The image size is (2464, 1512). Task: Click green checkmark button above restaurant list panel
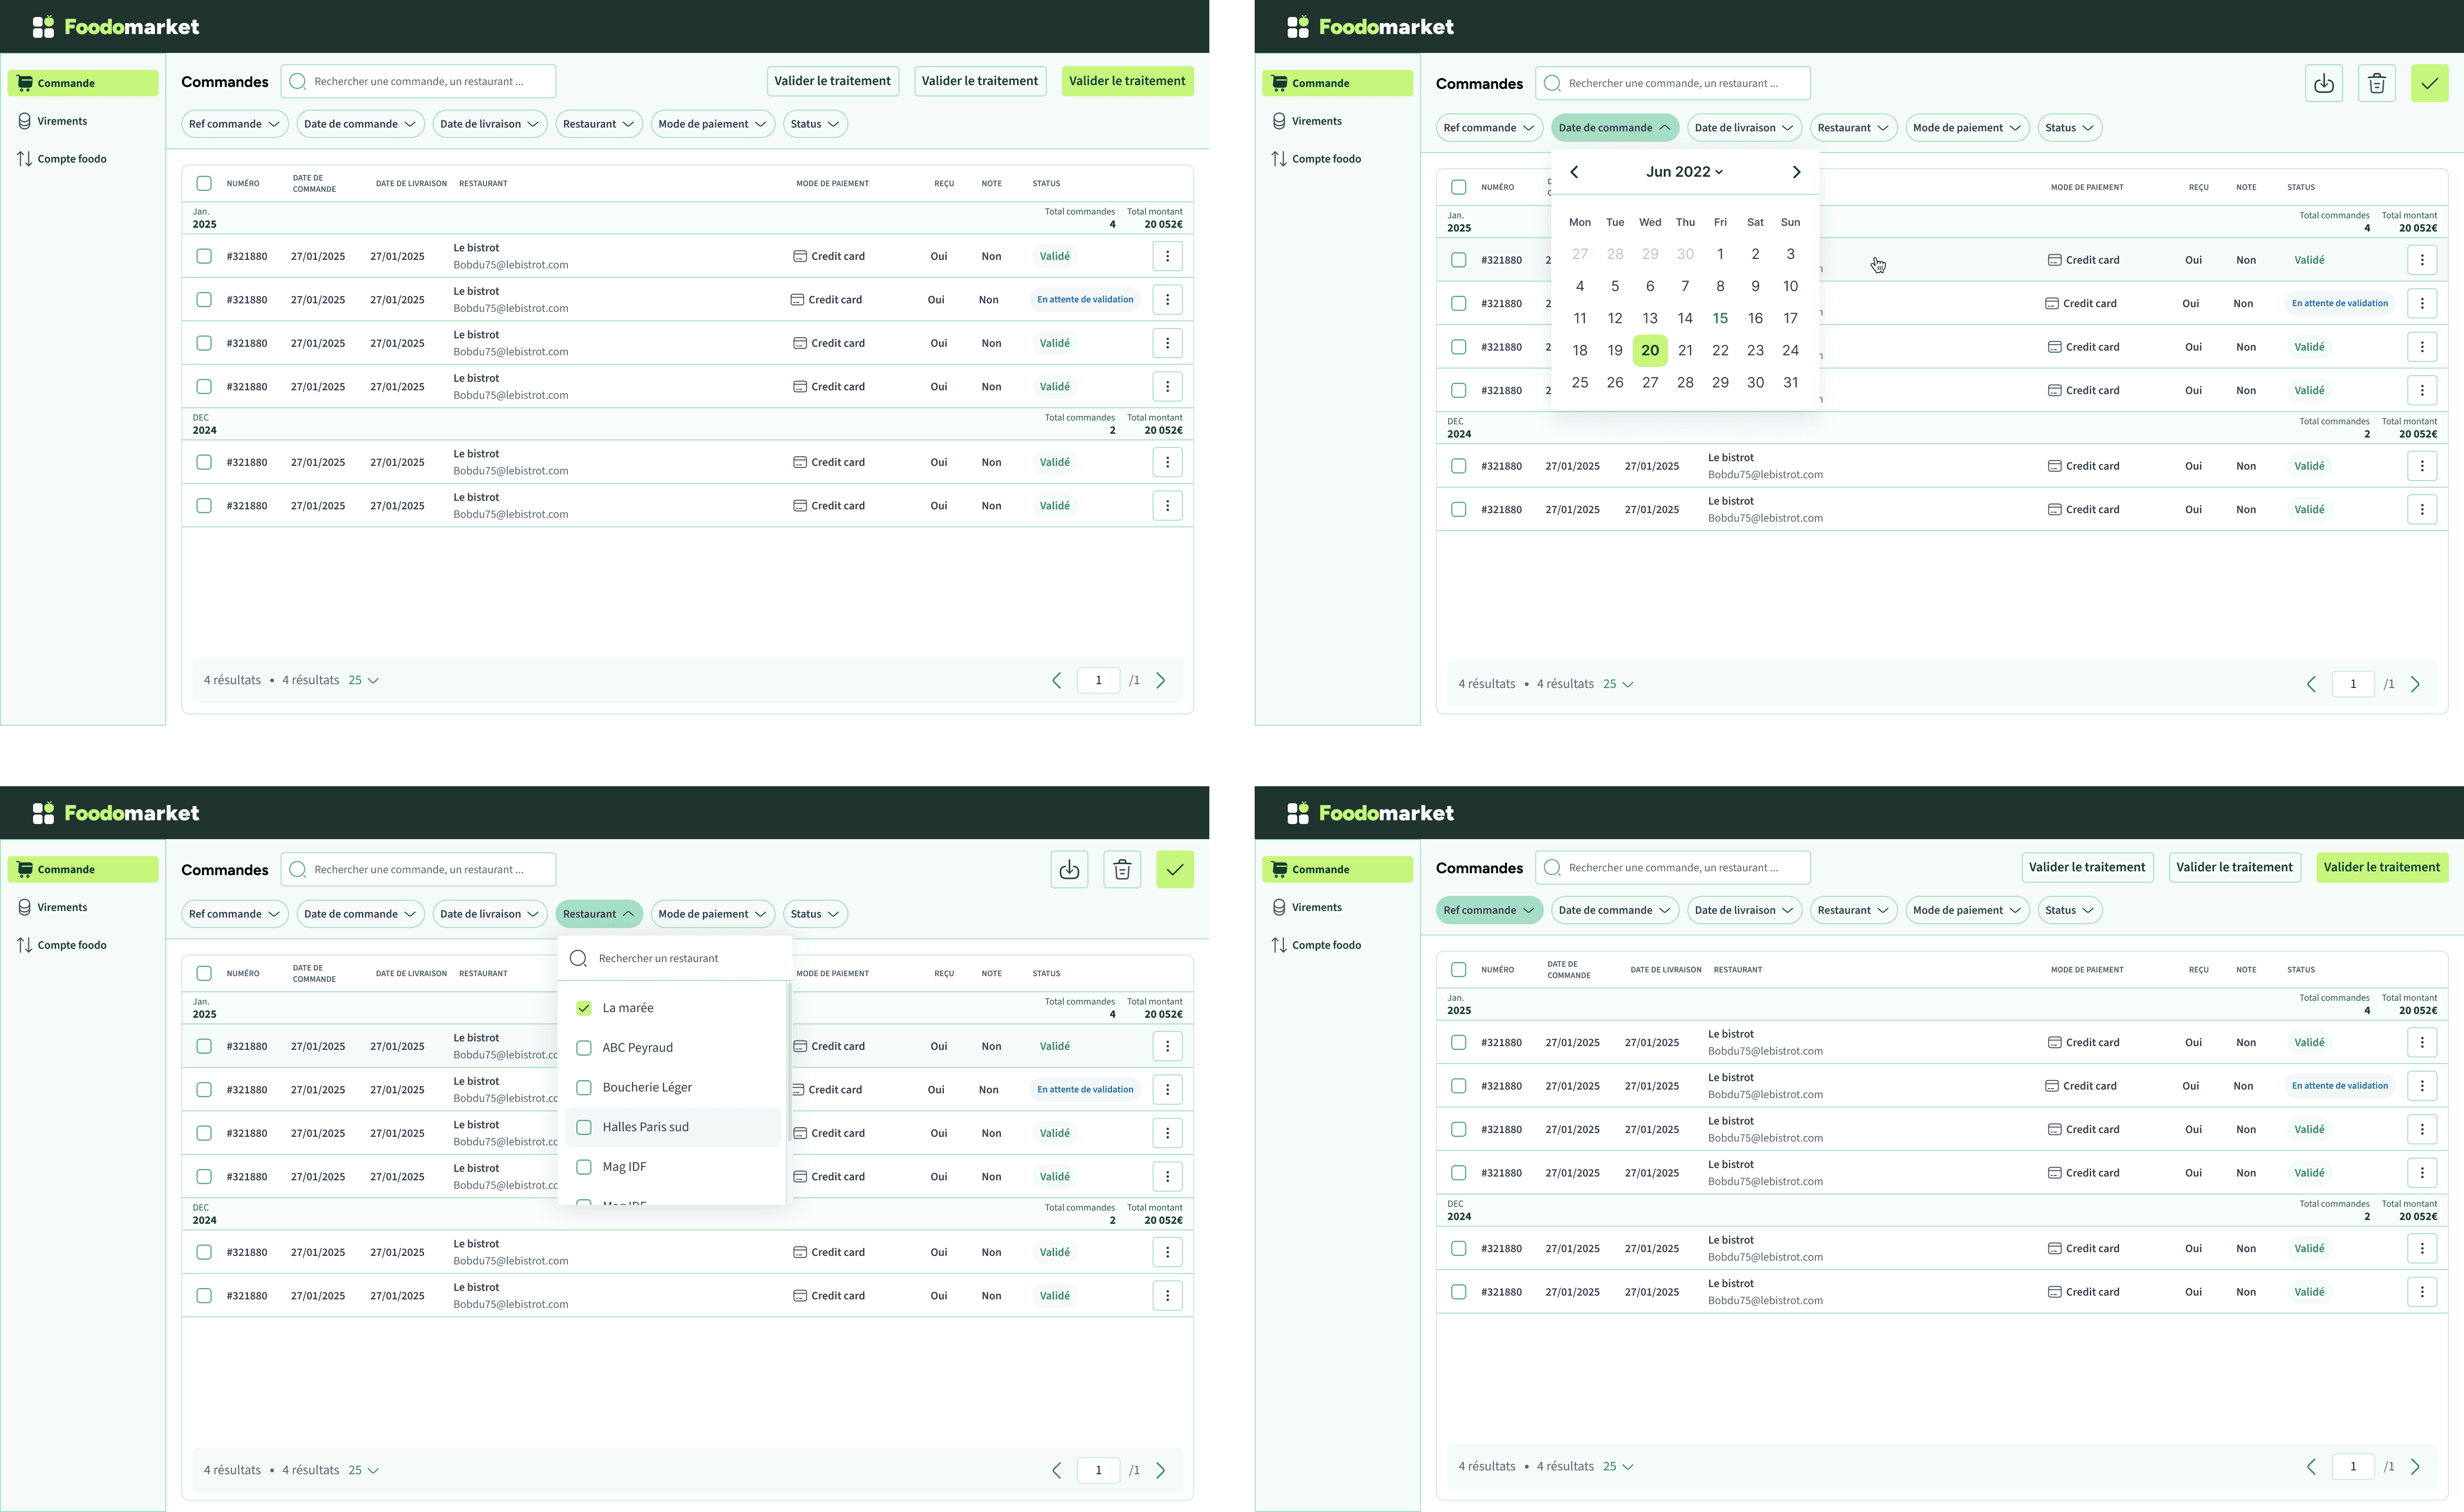click(x=1175, y=870)
